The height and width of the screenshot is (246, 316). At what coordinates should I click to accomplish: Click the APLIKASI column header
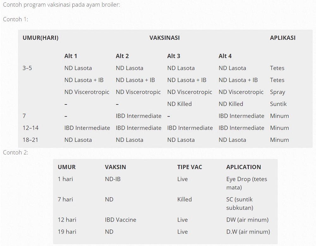click(283, 38)
